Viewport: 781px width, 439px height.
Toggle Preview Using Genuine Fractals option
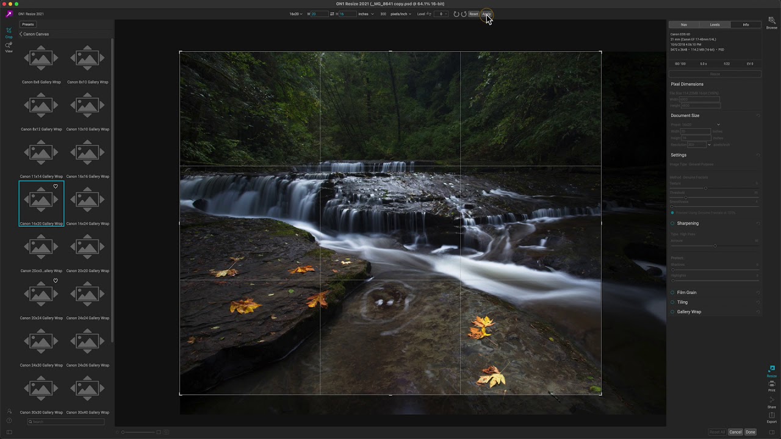[x=672, y=213]
